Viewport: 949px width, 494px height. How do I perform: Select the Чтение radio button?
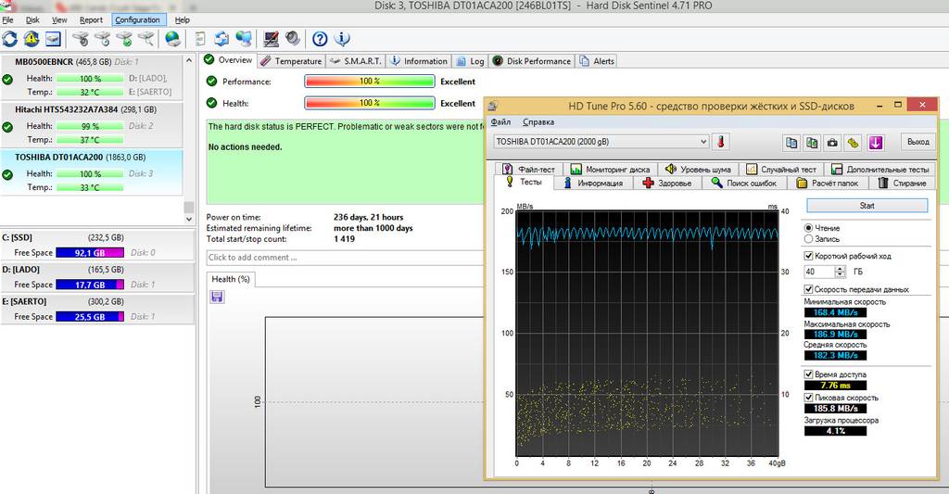click(x=808, y=228)
